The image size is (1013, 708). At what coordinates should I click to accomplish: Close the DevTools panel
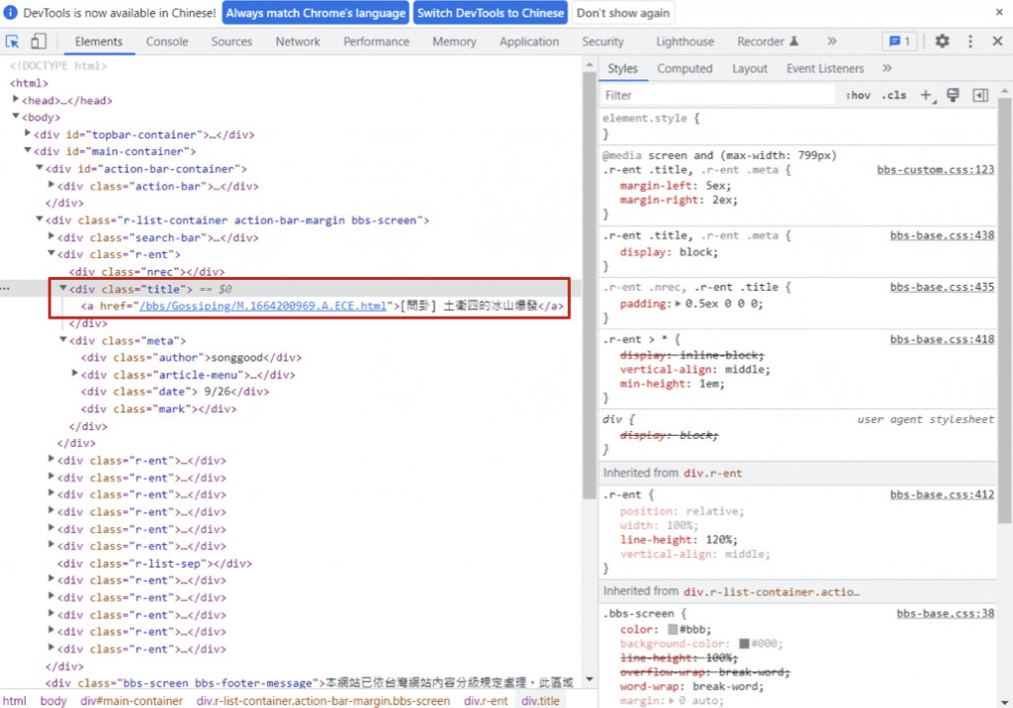tap(997, 42)
